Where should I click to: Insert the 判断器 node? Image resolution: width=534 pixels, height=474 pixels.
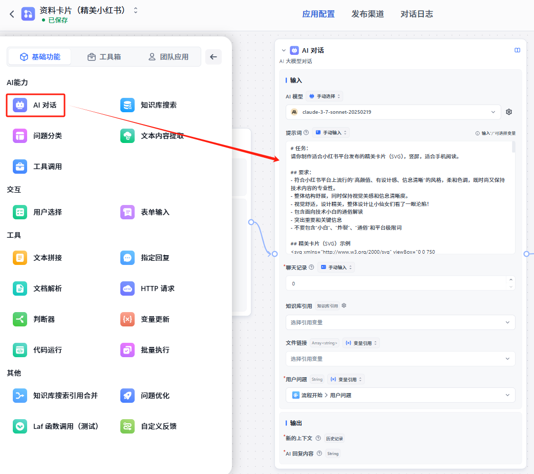(x=34, y=319)
